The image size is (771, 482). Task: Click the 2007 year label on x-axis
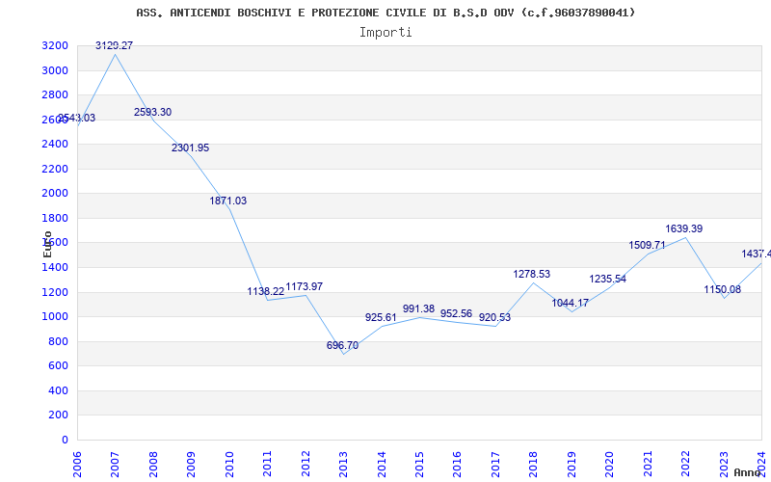tap(115, 465)
